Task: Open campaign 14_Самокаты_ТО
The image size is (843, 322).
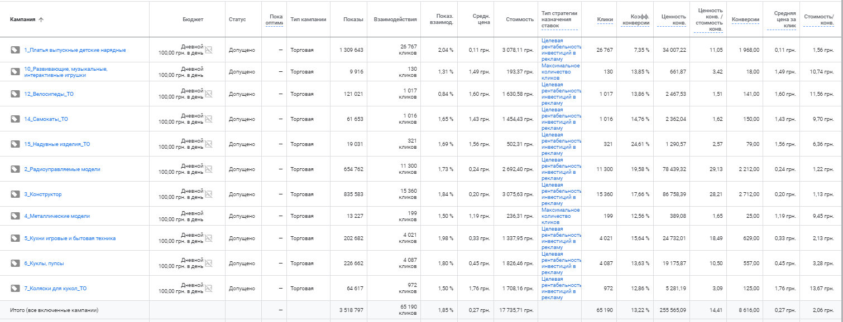Action: coord(46,119)
